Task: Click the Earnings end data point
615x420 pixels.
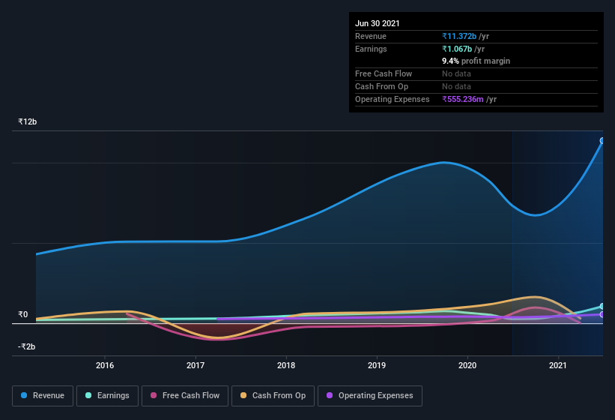Action: 602,306
